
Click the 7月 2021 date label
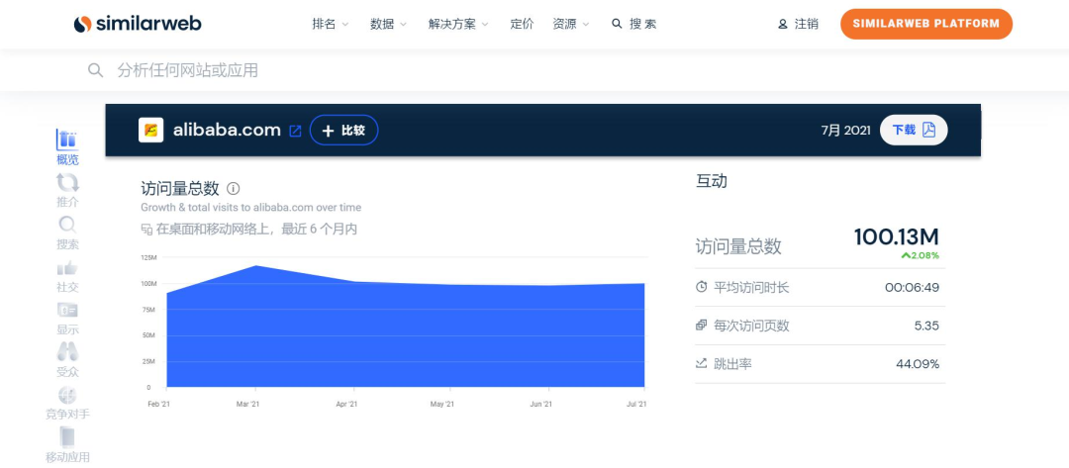[x=845, y=131]
